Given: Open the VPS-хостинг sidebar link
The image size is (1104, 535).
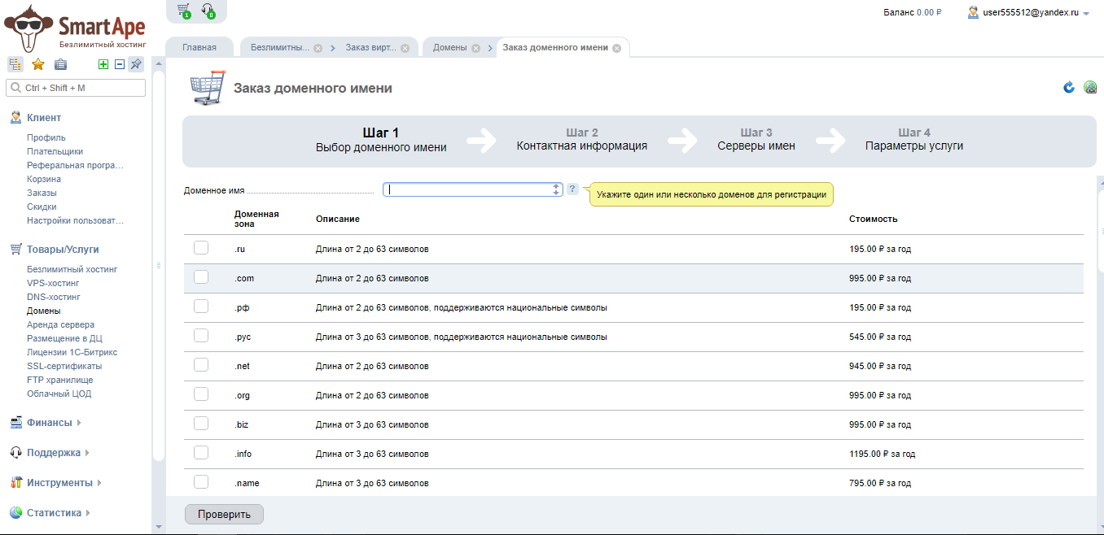Looking at the screenshot, I should [53, 283].
